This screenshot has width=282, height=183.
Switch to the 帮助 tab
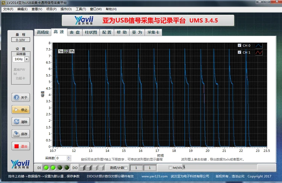pos(122,32)
